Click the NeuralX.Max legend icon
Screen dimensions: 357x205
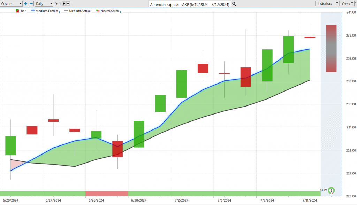tap(98, 11)
